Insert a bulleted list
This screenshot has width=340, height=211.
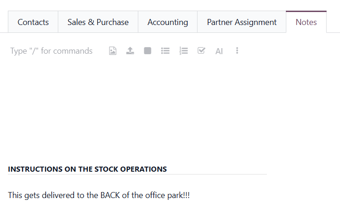pyautogui.click(x=165, y=51)
